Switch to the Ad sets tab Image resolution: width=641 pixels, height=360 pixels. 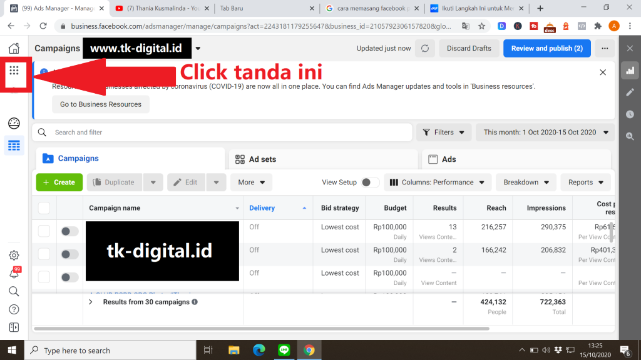click(322, 159)
